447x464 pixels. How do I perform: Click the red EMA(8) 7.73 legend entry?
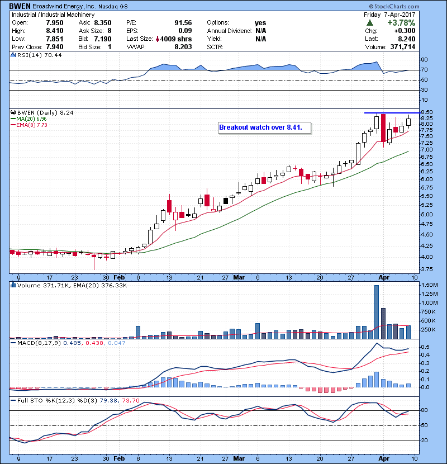click(x=29, y=125)
